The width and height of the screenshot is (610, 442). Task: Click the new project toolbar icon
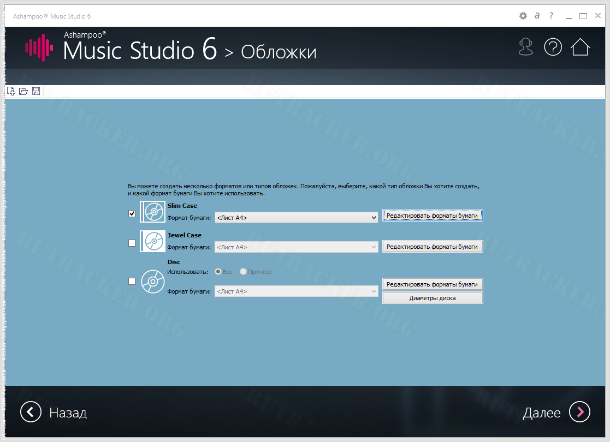pos(11,91)
